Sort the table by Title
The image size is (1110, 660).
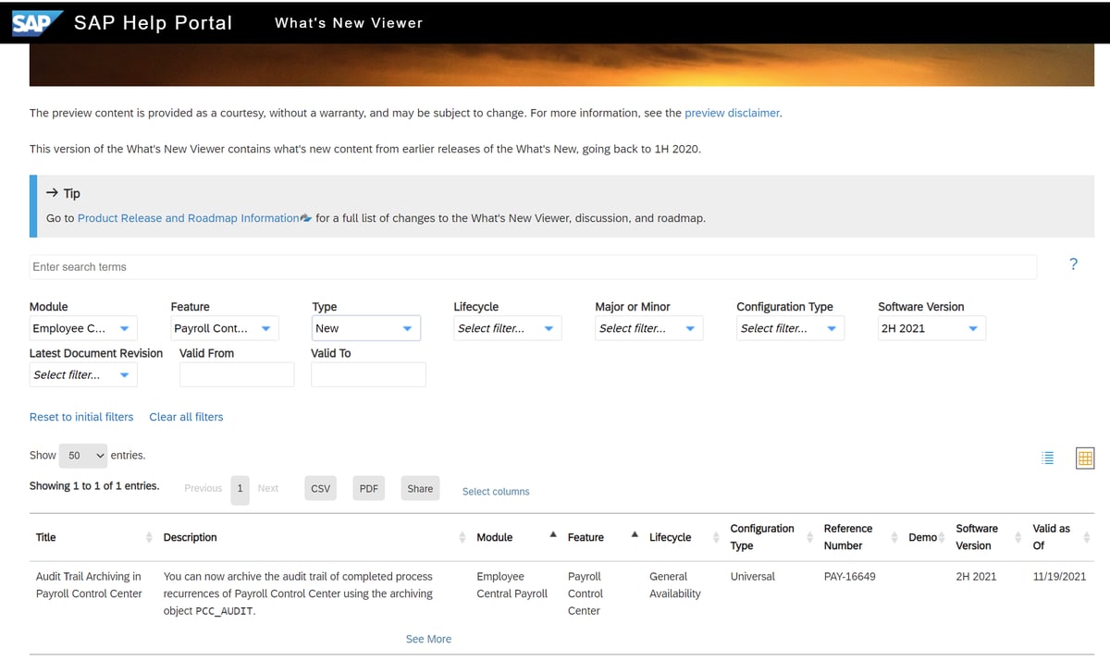point(150,536)
